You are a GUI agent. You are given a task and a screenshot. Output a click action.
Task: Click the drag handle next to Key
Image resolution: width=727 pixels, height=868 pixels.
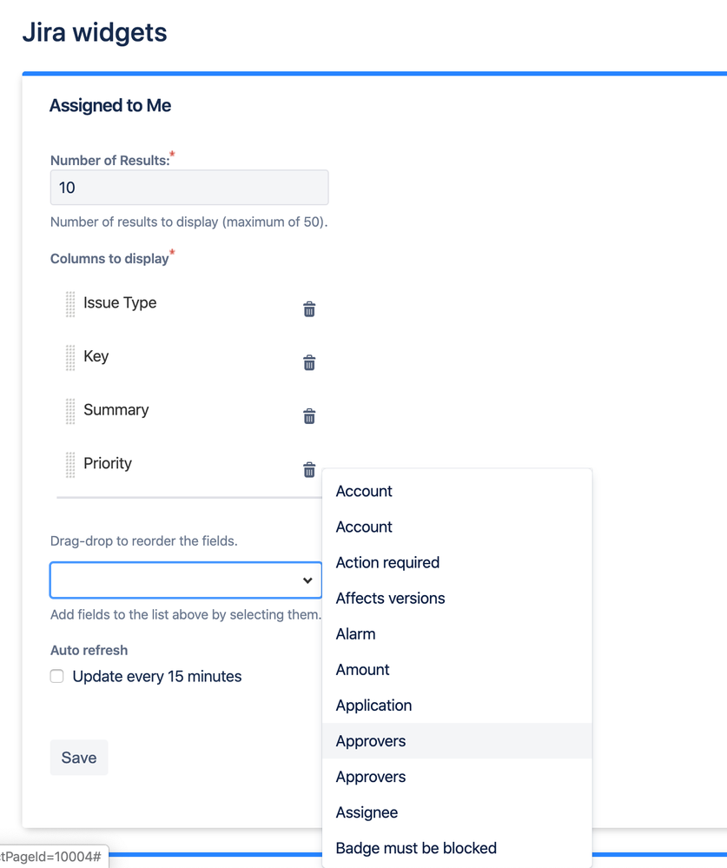70,358
